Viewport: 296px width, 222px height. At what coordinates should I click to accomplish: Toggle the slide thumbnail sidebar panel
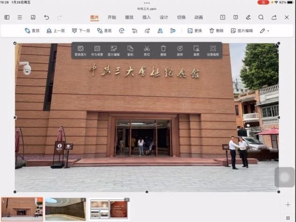click(7, 17)
